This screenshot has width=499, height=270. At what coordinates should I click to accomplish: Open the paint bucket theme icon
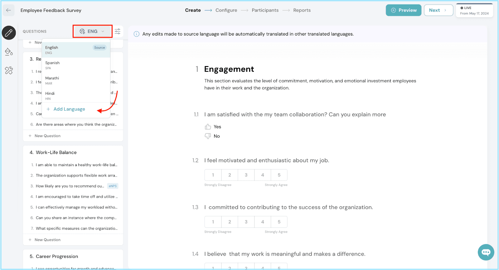(x=9, y=52)
